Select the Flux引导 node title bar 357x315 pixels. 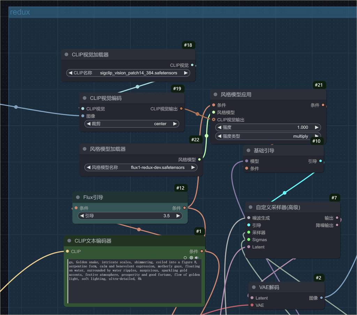pos(129,197)
